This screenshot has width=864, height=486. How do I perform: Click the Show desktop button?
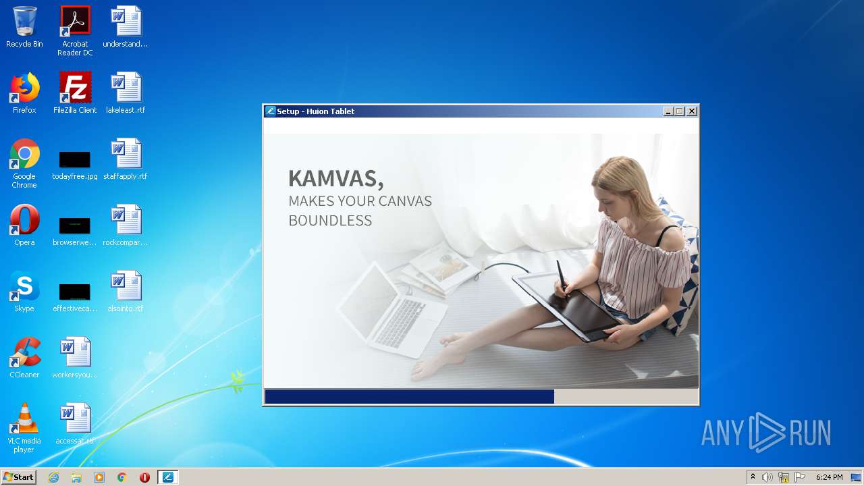(856, 477)
